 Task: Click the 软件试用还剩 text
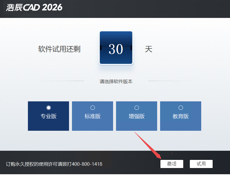pos(59,49)
